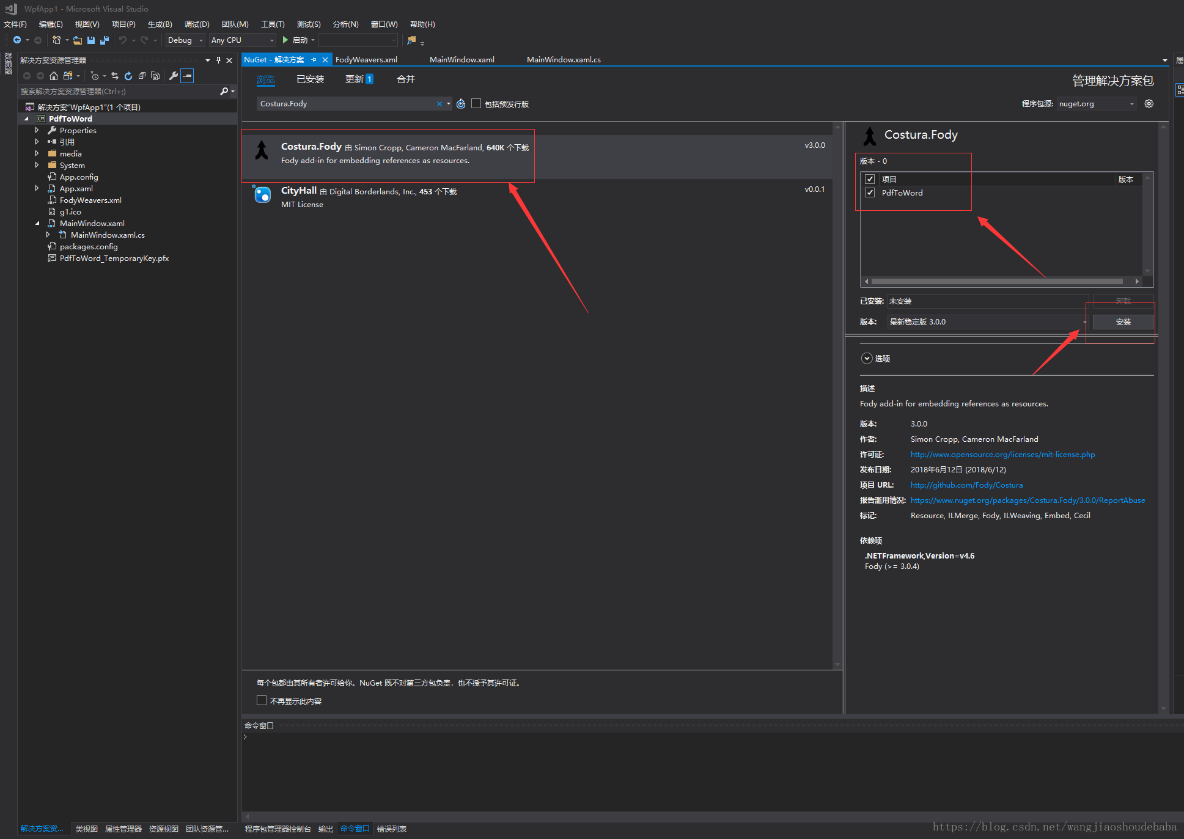The image size is (1184, 839).
Task: Click the Home icon in Solution Explorer
Action: click(x=54, y=76)
